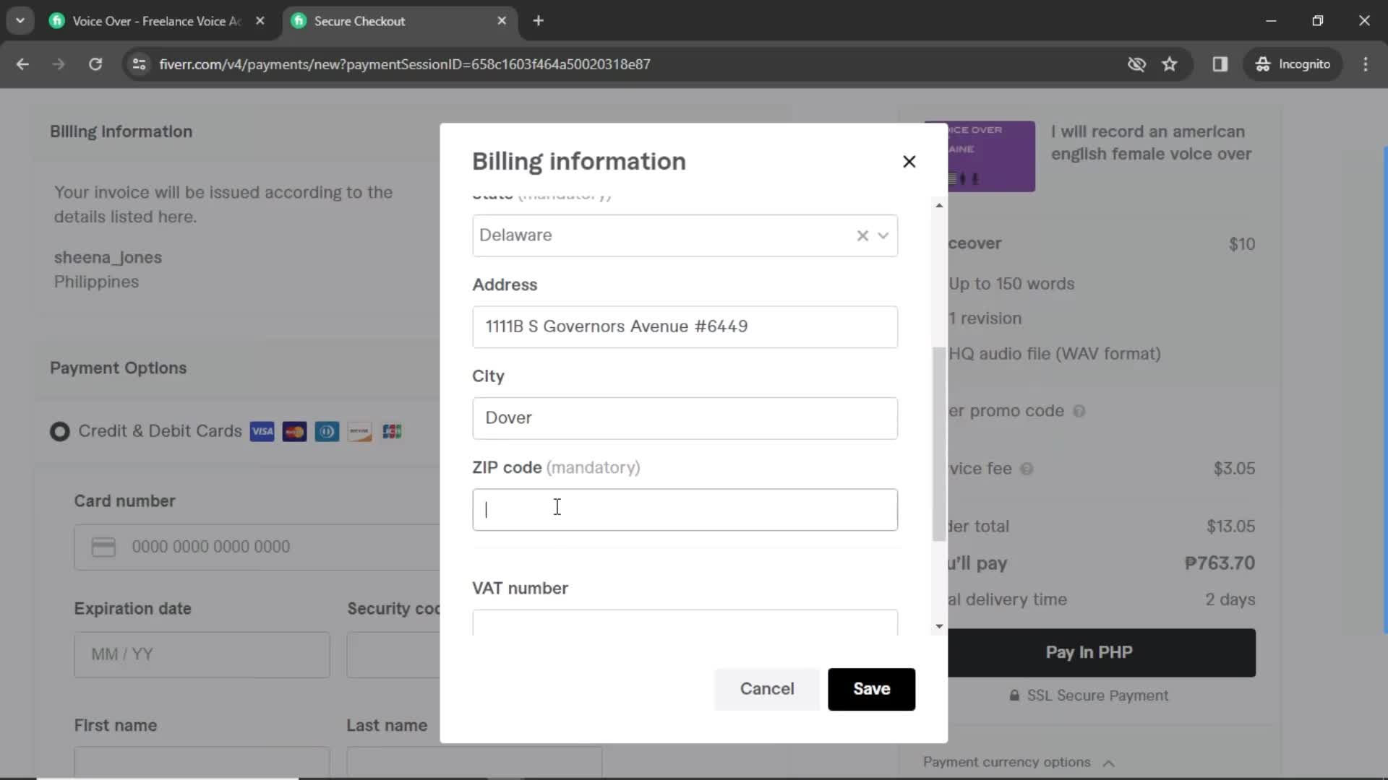Click the City field containing Dover
Screen dimensions: 1388x780
[685, 418]
